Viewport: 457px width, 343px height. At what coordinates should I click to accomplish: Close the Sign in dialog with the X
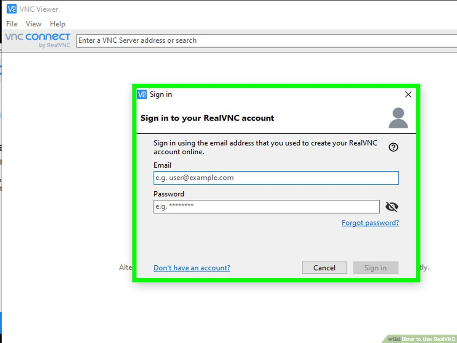pos(408,94)
